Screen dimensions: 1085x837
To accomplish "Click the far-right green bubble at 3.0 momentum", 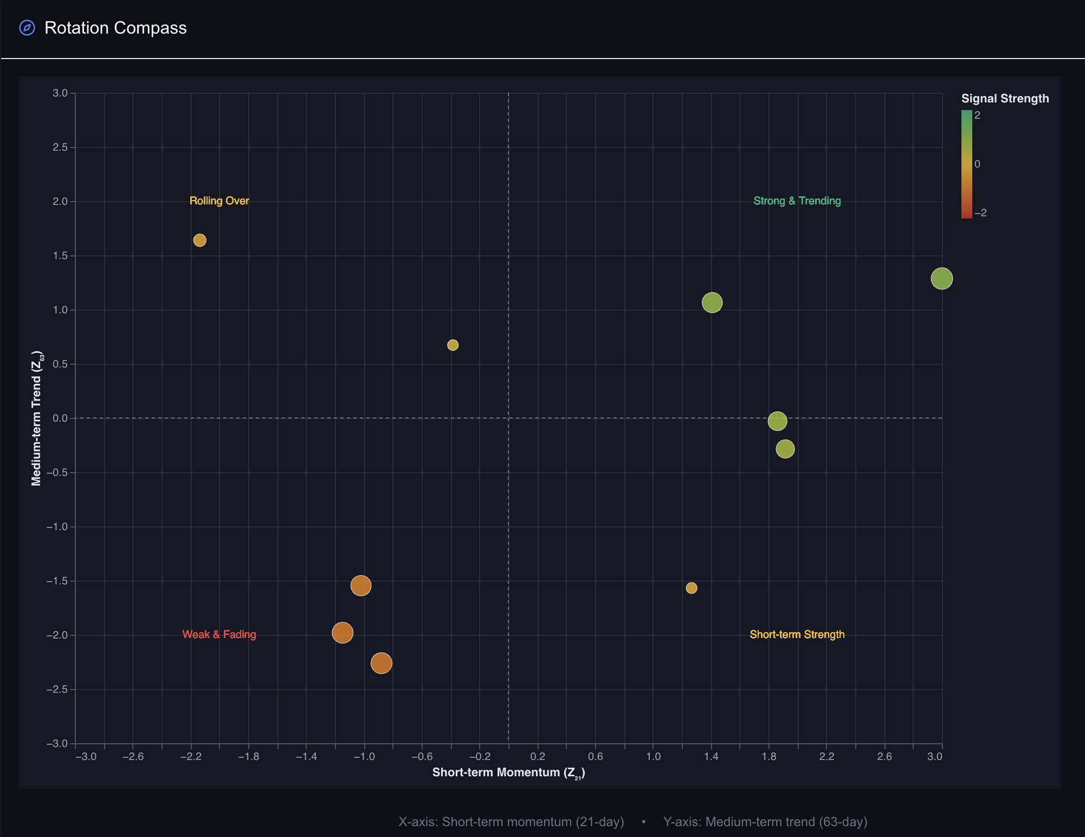I will 942,279.
